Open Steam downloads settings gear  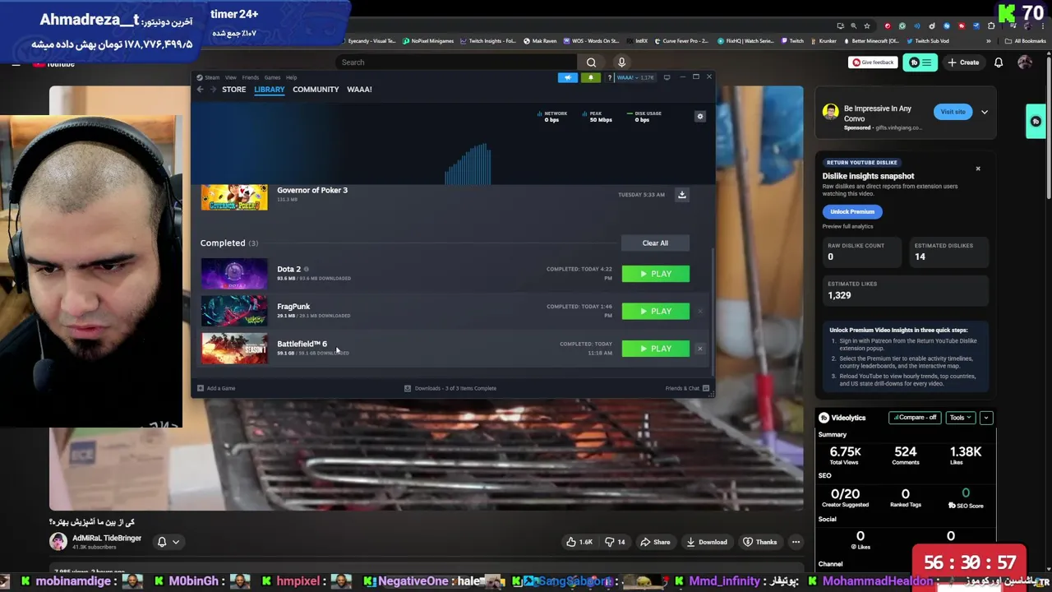click(x=700, y=116)
